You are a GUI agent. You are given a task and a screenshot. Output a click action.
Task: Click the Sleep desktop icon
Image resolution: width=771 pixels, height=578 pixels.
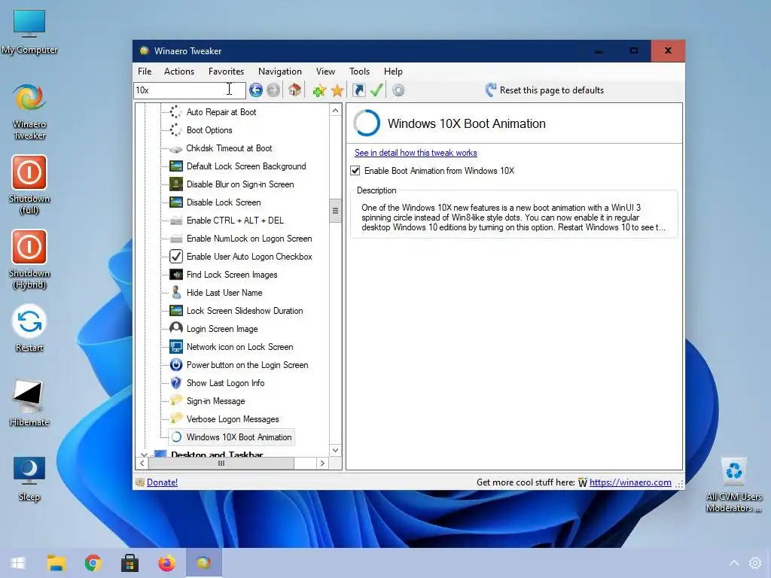click(29, 479)
